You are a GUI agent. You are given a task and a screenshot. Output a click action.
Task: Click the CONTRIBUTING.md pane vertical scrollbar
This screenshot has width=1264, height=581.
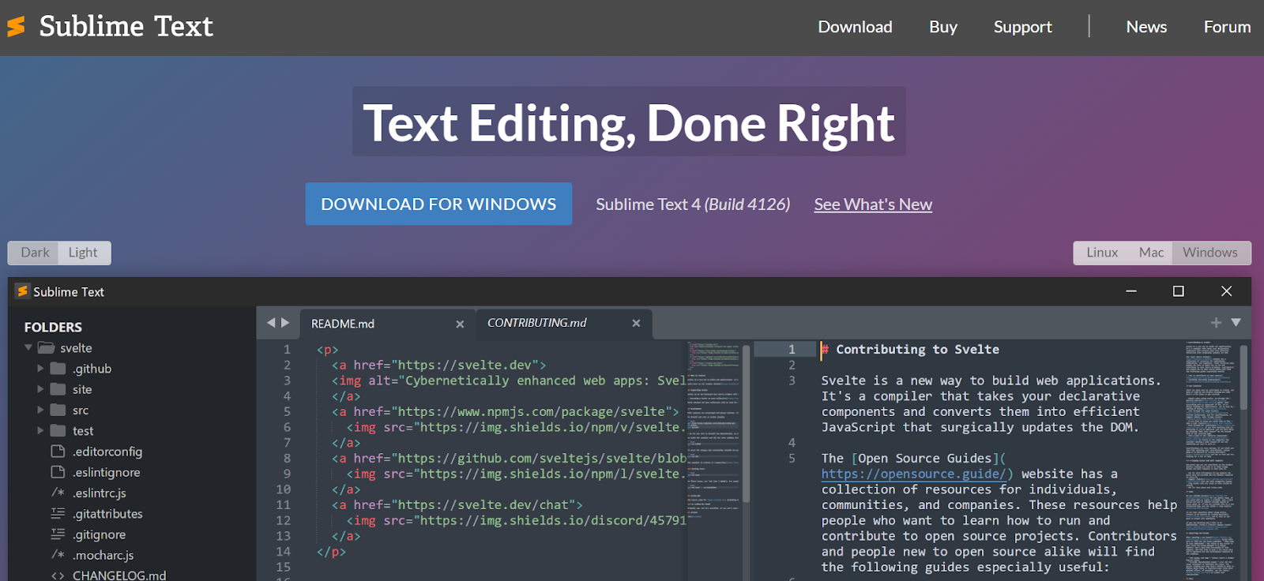1243,377
